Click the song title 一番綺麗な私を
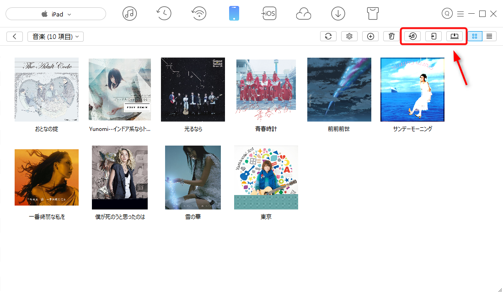The height and width of the screenshot is (293, 503). 47,217
